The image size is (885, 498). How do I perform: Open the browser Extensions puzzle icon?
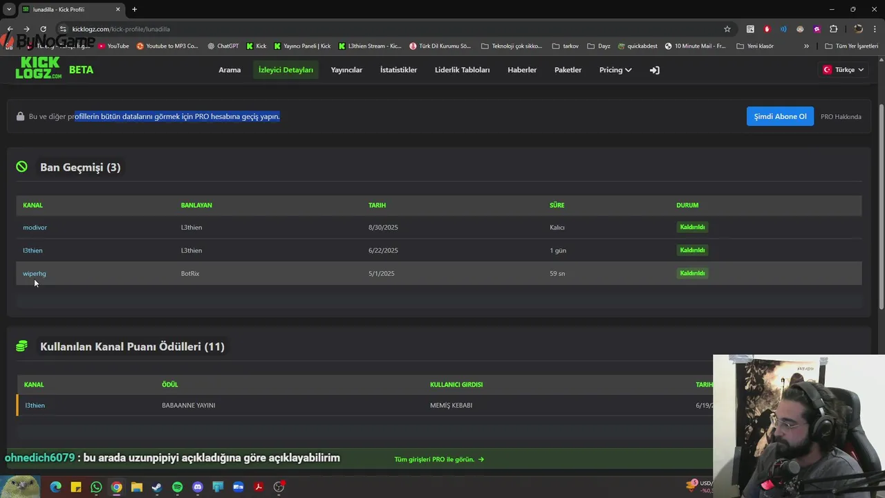[833, 29]
